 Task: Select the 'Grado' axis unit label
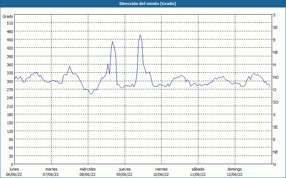(x=8, y=16)
